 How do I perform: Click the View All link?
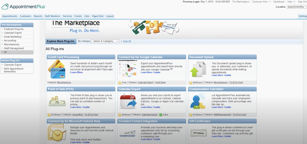[x=127, y=41]
